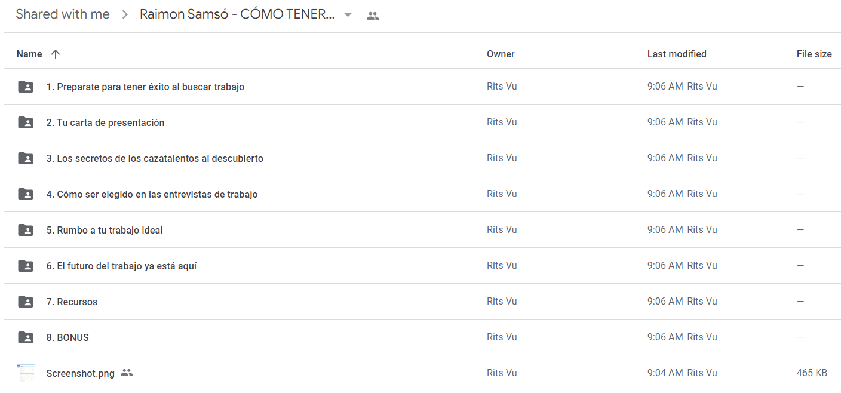Image resolution: width=841 pixels, height=393 pixels.
Task: Toggle sort direction arrow next to Name
Action: 56,54
